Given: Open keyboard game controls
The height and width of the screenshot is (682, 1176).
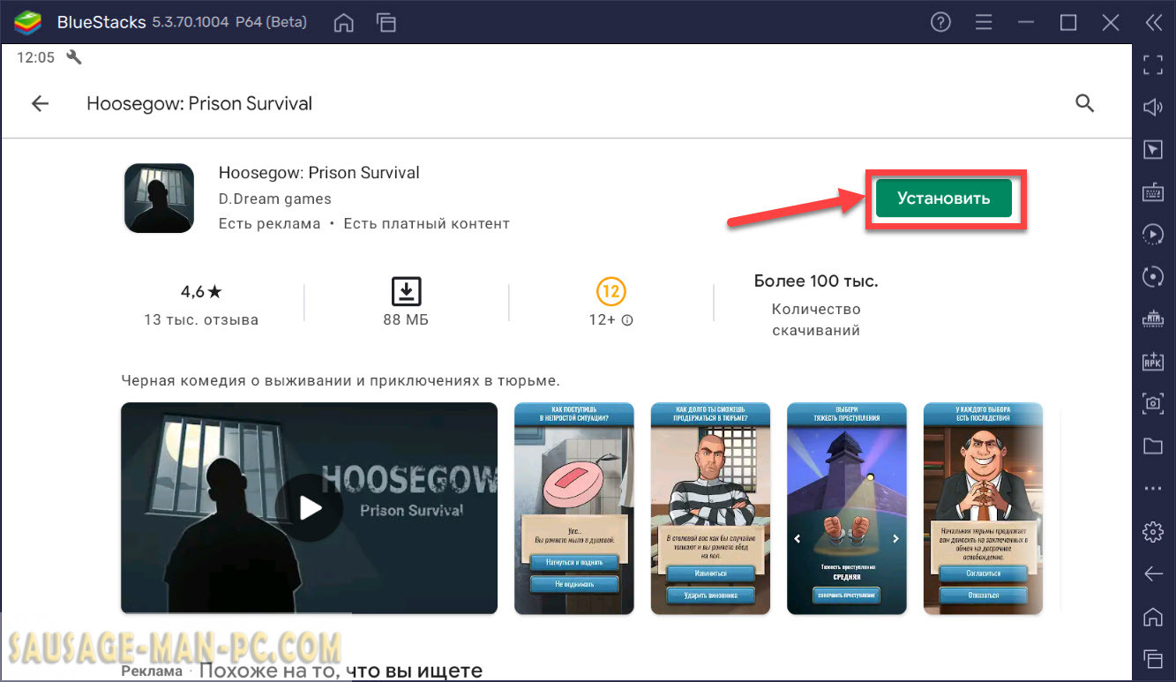Looking at the screenshot, I should [1153, 191].
